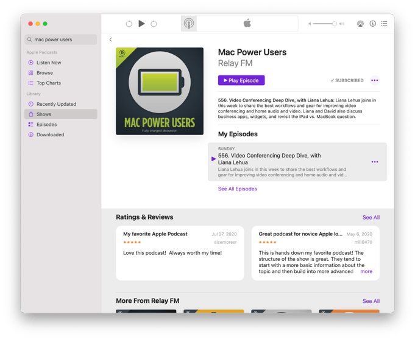Toggle the Subscribed status checkmark
This screenshot has width=415, height=340.
(x=347, y=80)
